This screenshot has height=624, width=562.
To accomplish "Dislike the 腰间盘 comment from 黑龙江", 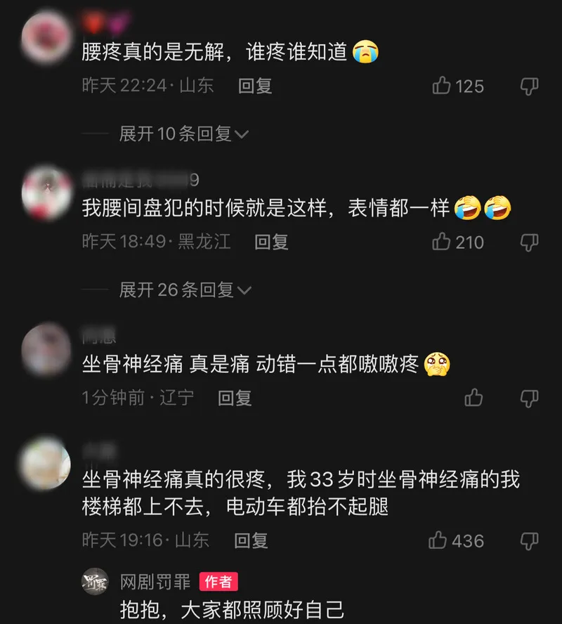I will (530, 242).
